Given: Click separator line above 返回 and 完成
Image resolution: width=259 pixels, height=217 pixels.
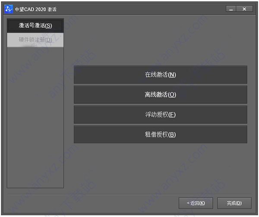Looking at the screenshot, I should click(129, 195).
